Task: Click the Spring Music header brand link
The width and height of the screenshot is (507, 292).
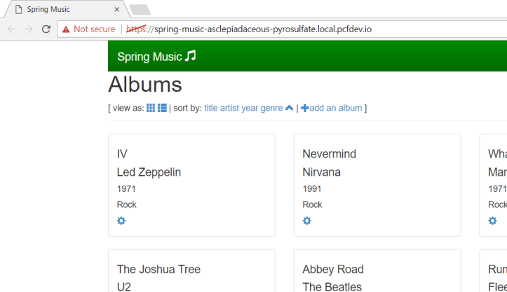Action: 150,57
